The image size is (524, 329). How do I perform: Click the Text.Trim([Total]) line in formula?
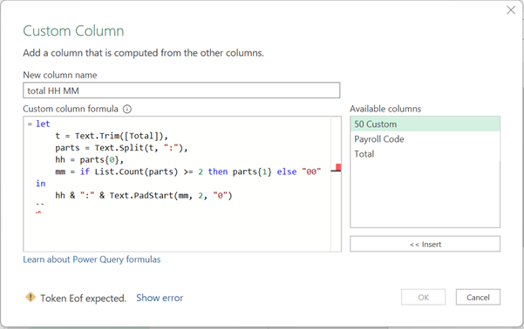(112, 136)
